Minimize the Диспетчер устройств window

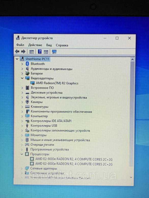click(105, 38)
